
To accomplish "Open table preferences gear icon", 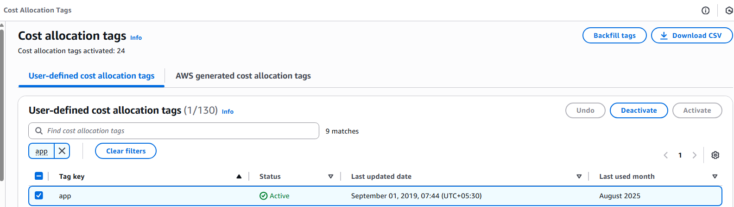I will (x=715, y=155).
